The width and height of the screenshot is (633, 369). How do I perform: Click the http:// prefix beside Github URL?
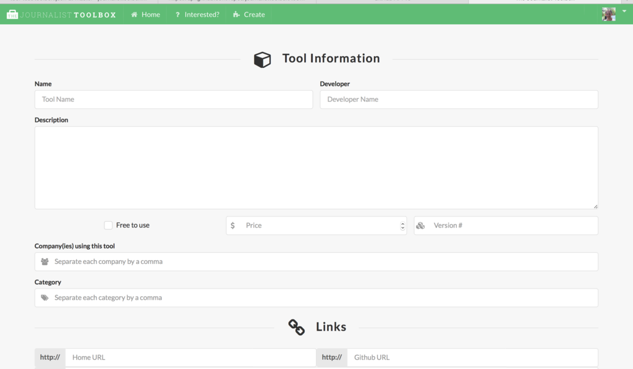point(332,357)
